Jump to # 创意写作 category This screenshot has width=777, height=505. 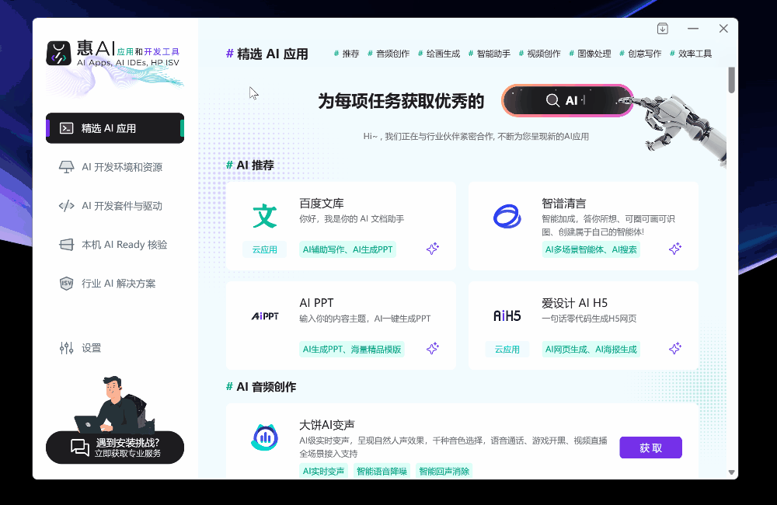[640, 54]
